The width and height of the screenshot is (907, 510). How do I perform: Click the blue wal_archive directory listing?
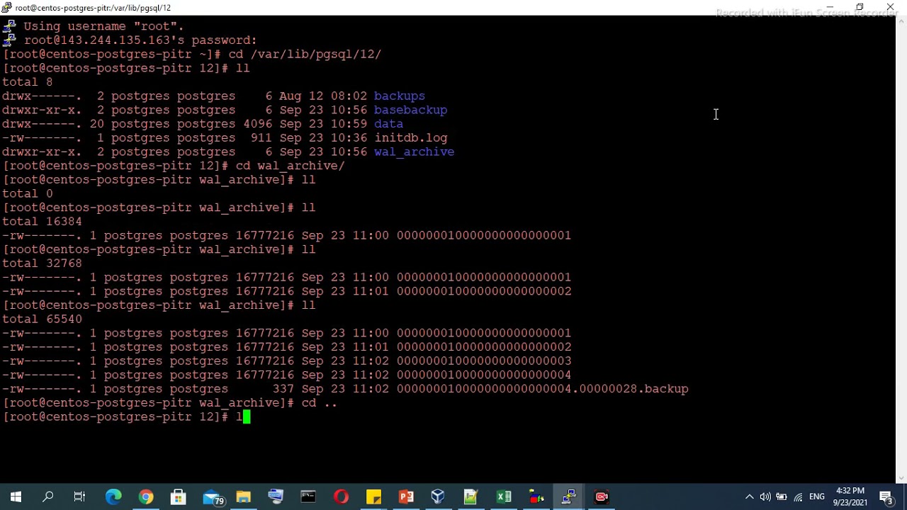[414, 152]
